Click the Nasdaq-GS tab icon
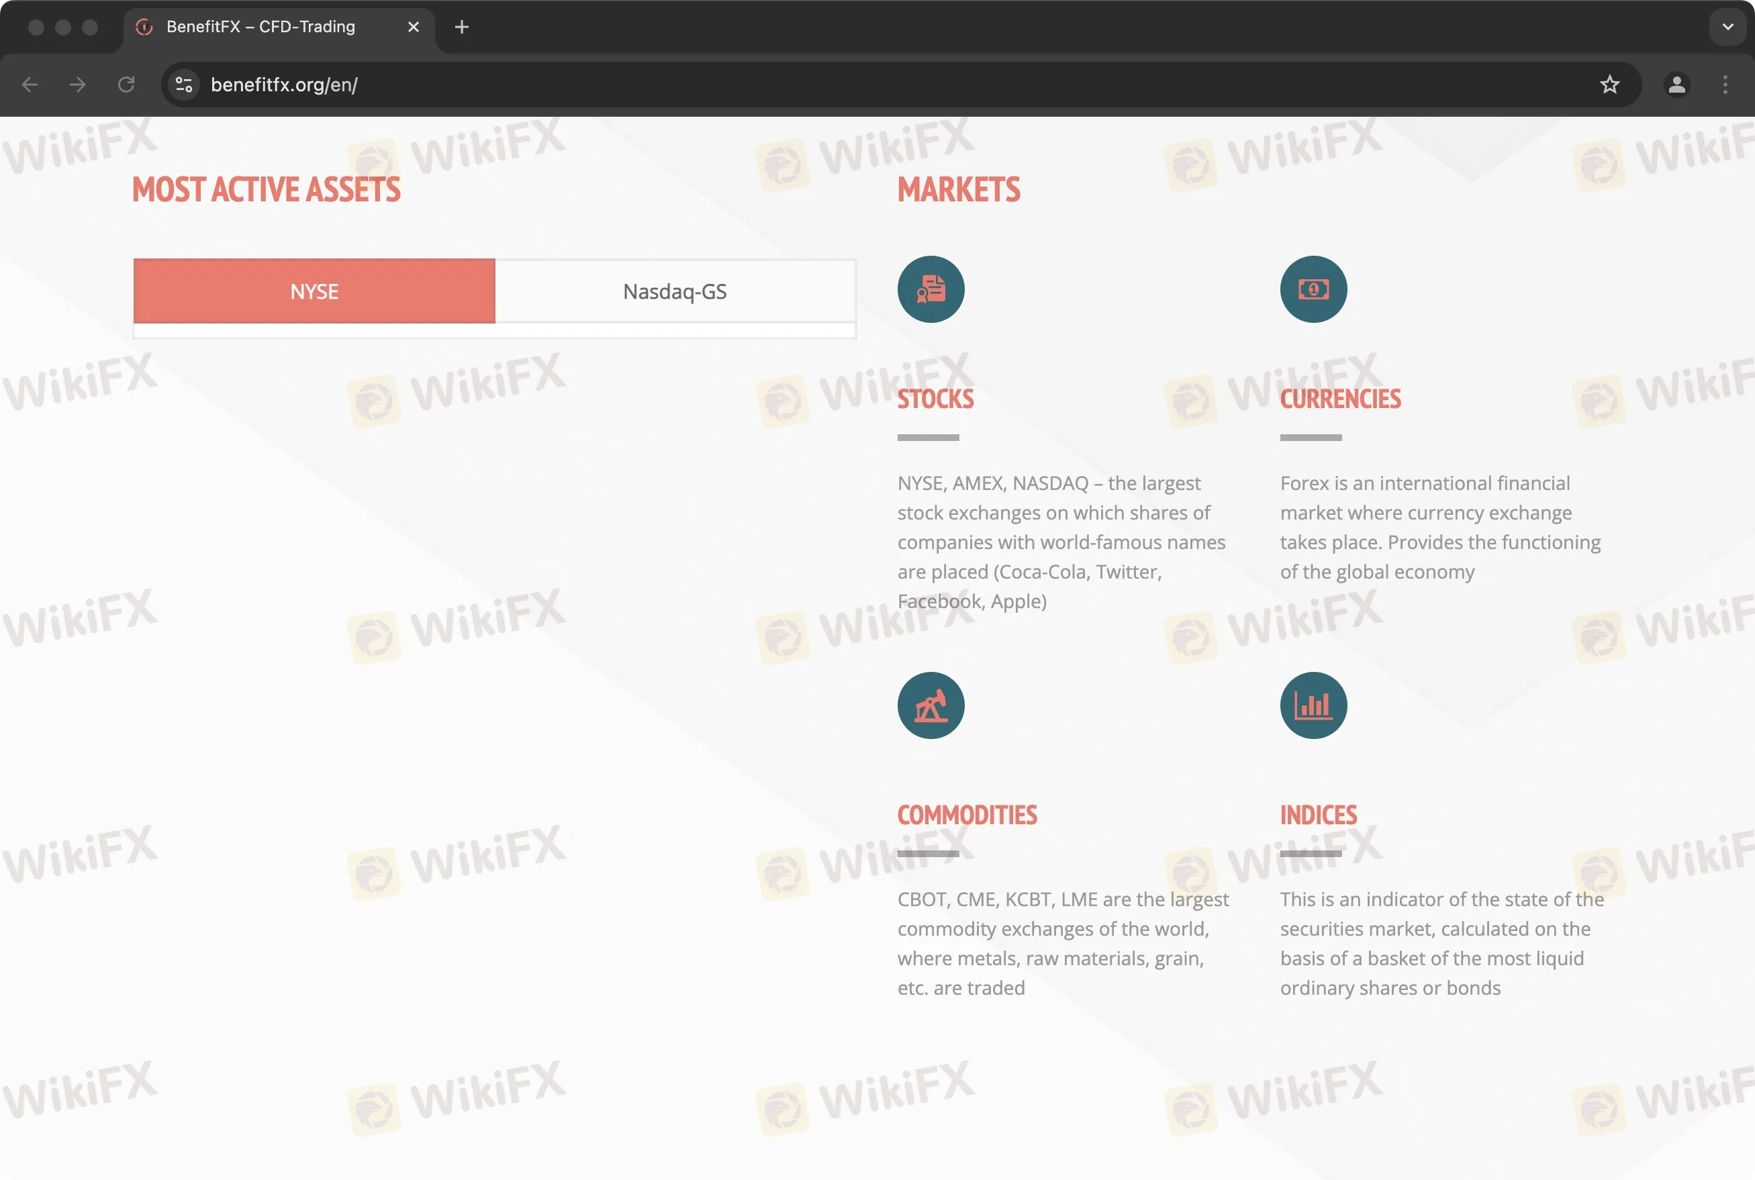1755x1180 pixels. pos(674,291)
